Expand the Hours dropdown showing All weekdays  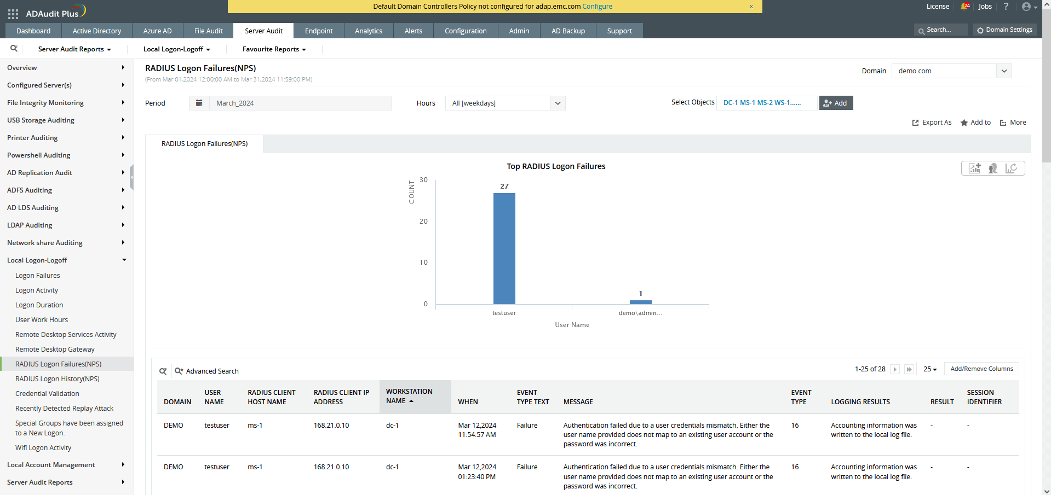(557, 103)
